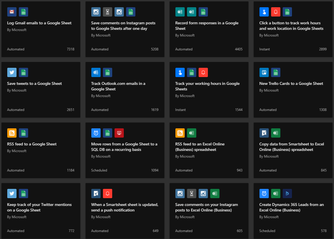Click usage count 1184 on RSS Google Sheet card
Image resolution: width=334 pixels, height=239 pixels.
tap(70, 170)
